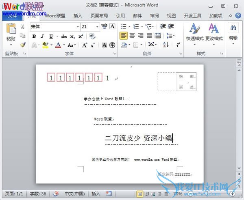
Task: Click the Paste clipboard icon
Action: tap(11, 28)
